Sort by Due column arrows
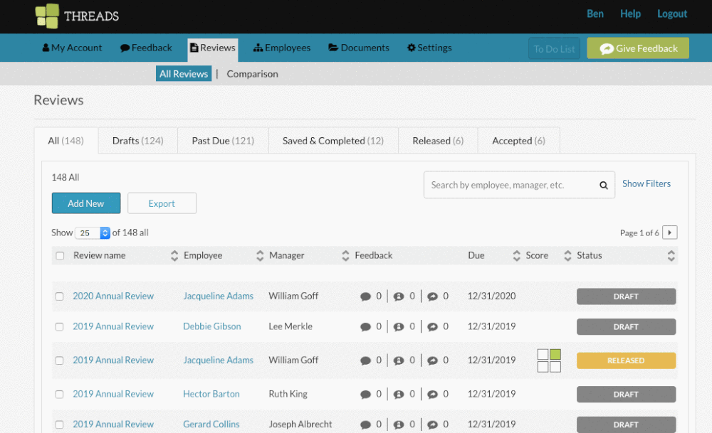712x433 pixels. point(517,256)
